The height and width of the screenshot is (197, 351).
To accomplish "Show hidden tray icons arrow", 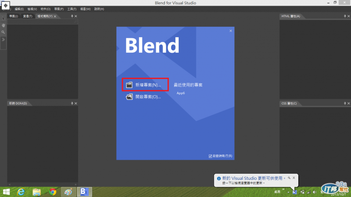I will click(x=288, y=192).
